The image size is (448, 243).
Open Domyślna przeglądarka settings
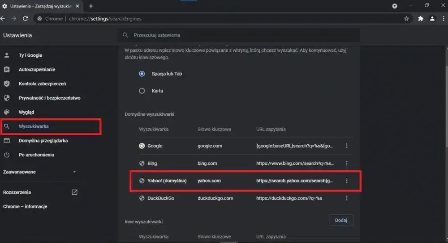[x=43, y=140]
